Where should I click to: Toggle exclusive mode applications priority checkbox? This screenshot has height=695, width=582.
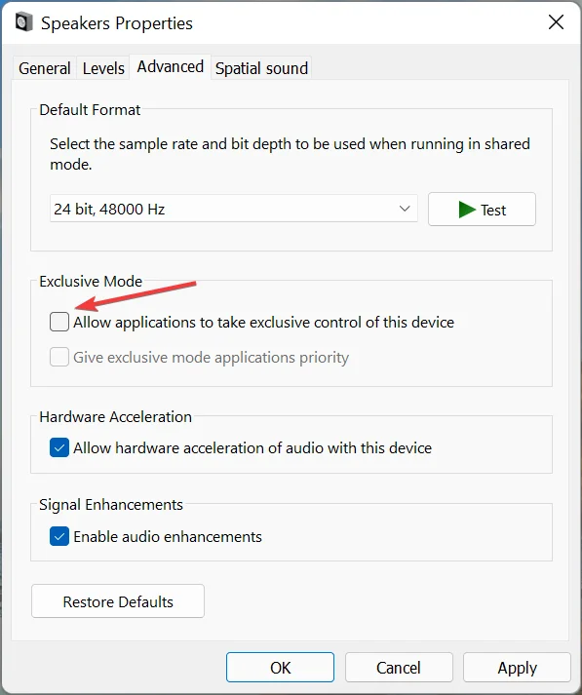[x=59, y=357]
